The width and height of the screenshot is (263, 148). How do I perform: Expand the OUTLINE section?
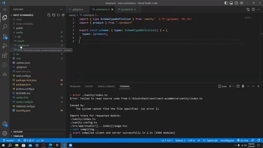[18, 132]
